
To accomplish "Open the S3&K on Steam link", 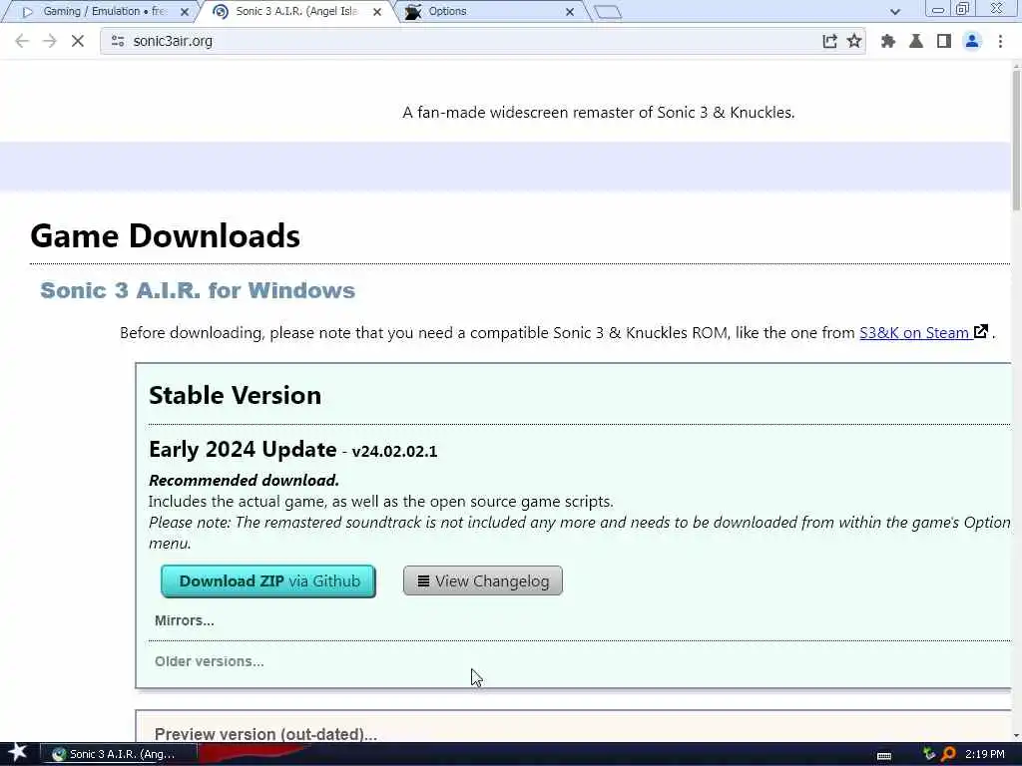I will coord(914,333).
